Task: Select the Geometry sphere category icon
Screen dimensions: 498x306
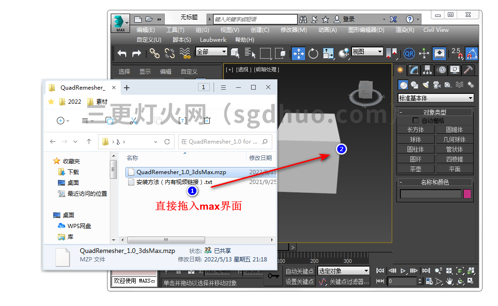Action: click(x=403, y=85)
